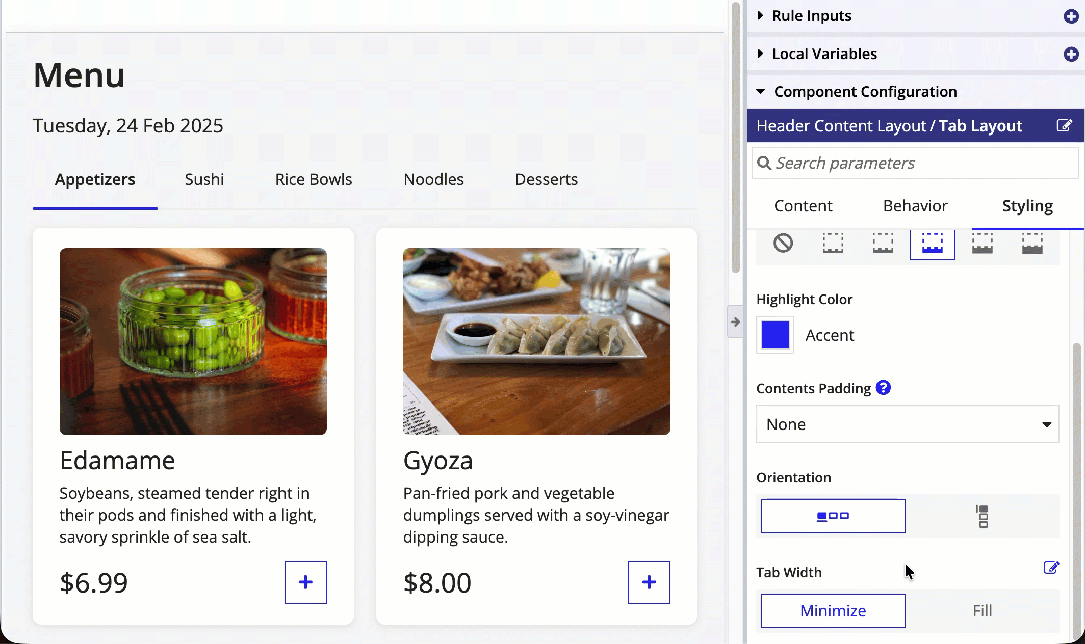Screen dimensions: 1085x644
Task: Select the Appetizers menu tab
Action: (x=95, y=179)
